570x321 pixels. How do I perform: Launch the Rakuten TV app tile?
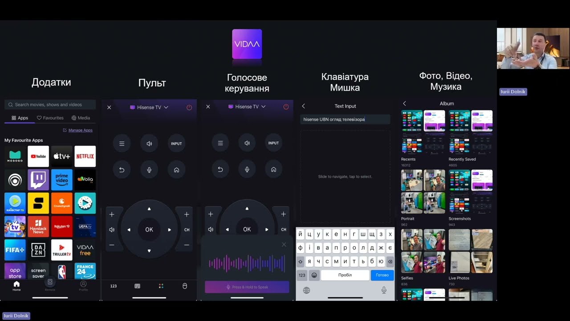pos(62,226)
